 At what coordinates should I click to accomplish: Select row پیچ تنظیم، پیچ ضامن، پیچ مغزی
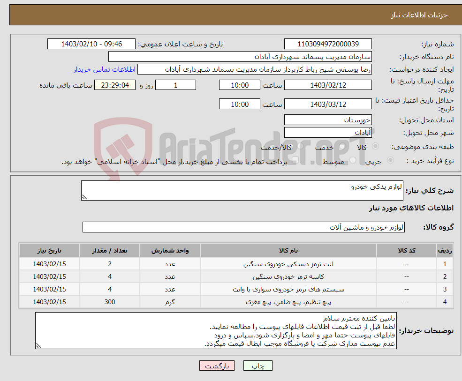click(236, 302)
